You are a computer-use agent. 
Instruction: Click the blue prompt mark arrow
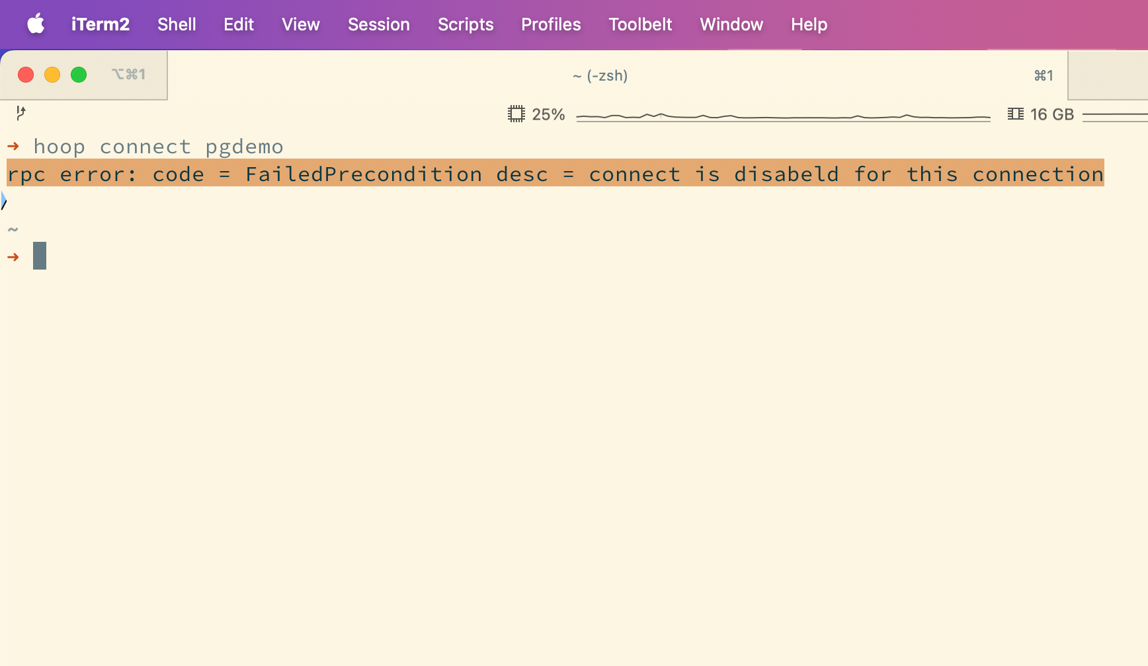point(3,200)
